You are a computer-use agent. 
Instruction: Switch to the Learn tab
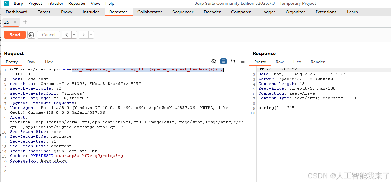352,12
